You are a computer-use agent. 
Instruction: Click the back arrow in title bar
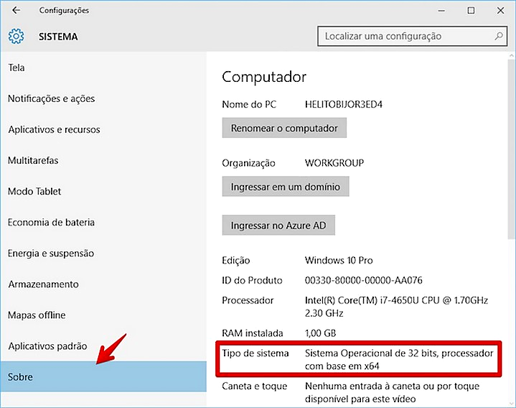(x=16, y=11)
